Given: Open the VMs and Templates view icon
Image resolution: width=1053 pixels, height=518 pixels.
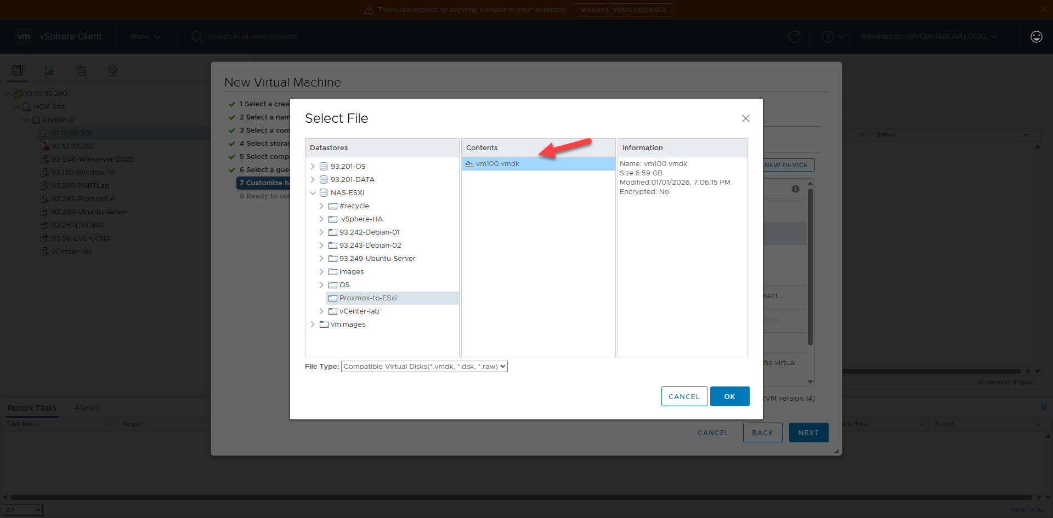Looking at the screenshot, I should coord(49,70).
